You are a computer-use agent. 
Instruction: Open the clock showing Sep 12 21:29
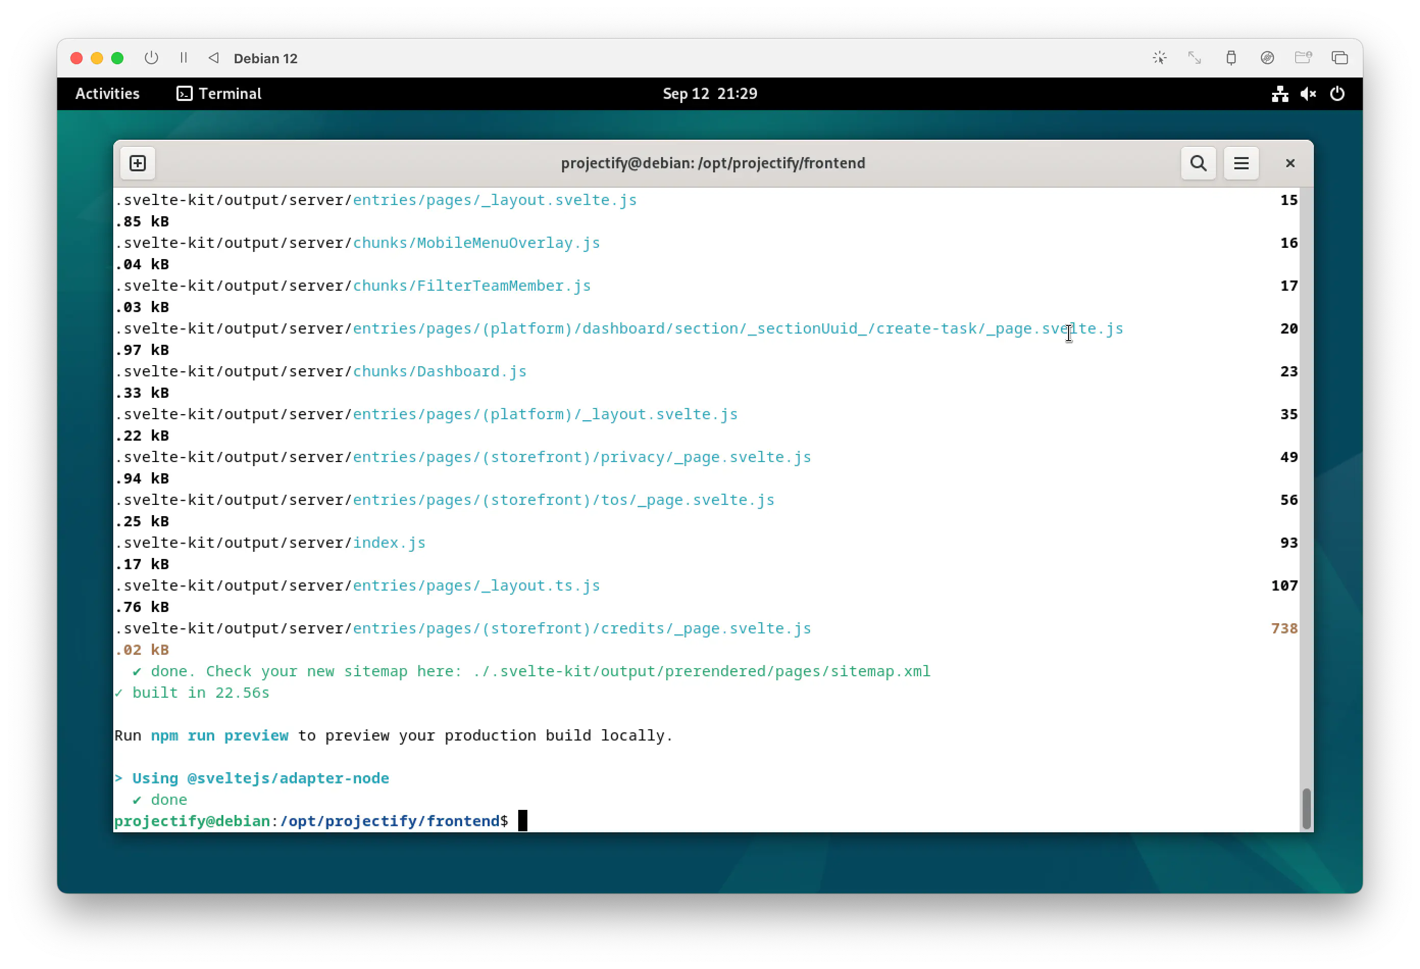coord(710,93)
